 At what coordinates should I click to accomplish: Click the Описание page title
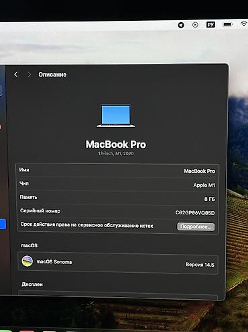tap(52, 75)
